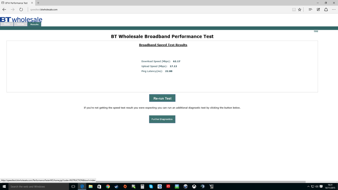
Task: Select the upload speed value 17.12
Action: tap(173, 66)
